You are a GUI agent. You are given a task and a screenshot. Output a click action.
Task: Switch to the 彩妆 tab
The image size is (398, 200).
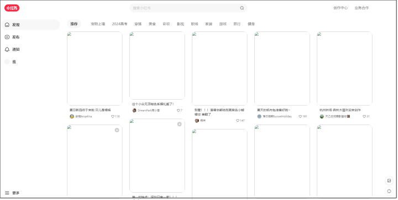click(166, 24)
